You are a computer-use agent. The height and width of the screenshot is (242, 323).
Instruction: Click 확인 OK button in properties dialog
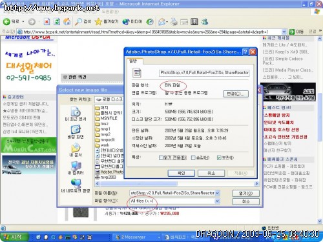181,173
